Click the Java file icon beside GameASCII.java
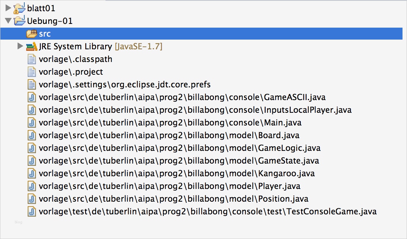This screenshot has height=239, width=407. (32, 97)
